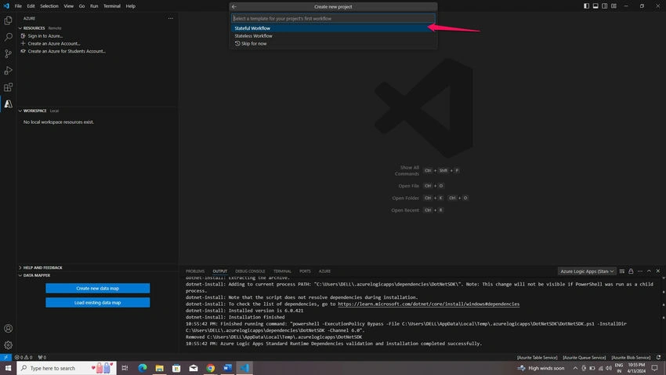Open the Accounts icon in activity bar
Image resolution: width=666 pixels, height=375 pixels.
(x=8, y=328)
